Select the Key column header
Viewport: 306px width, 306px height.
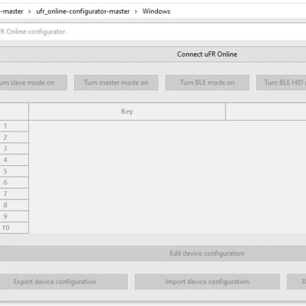127,111
